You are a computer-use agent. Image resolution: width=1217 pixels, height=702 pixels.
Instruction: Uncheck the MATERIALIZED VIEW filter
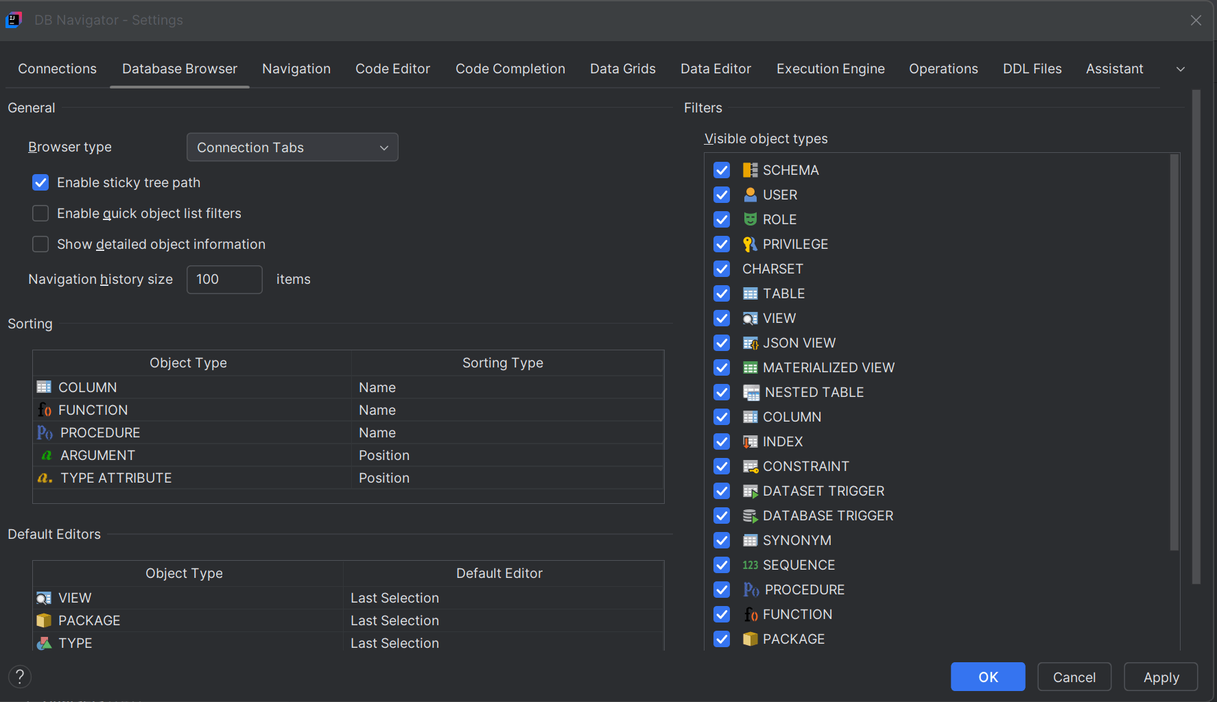coord(721,367)
